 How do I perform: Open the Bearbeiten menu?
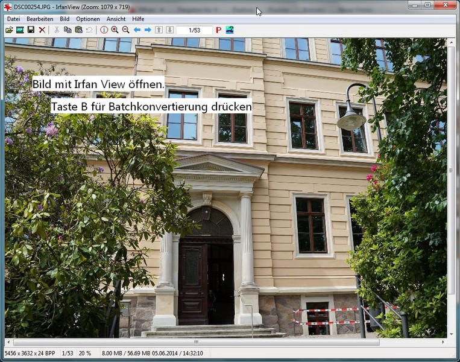(x=40, y=19)
